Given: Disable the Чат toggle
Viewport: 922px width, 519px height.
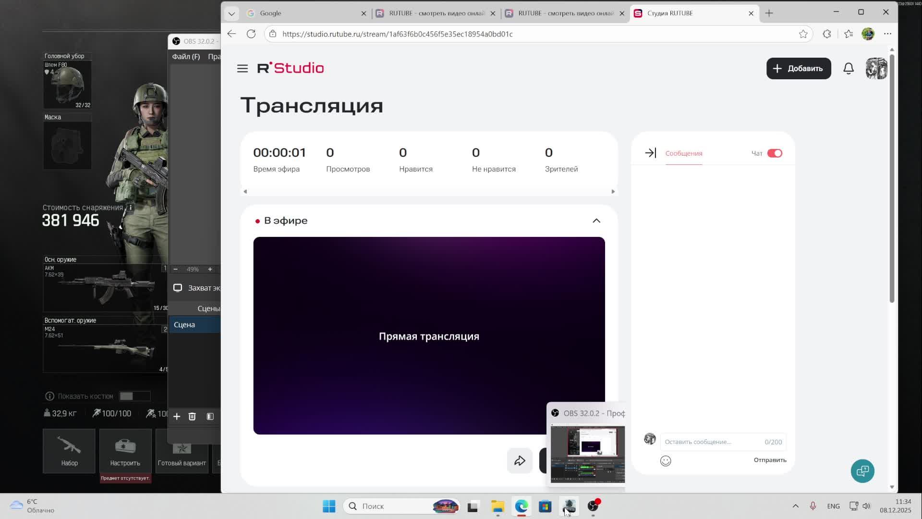Looking at the screenshot, I should click(774, 153).
